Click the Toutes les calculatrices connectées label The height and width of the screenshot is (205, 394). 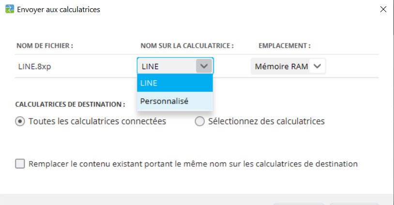point(97,121)
